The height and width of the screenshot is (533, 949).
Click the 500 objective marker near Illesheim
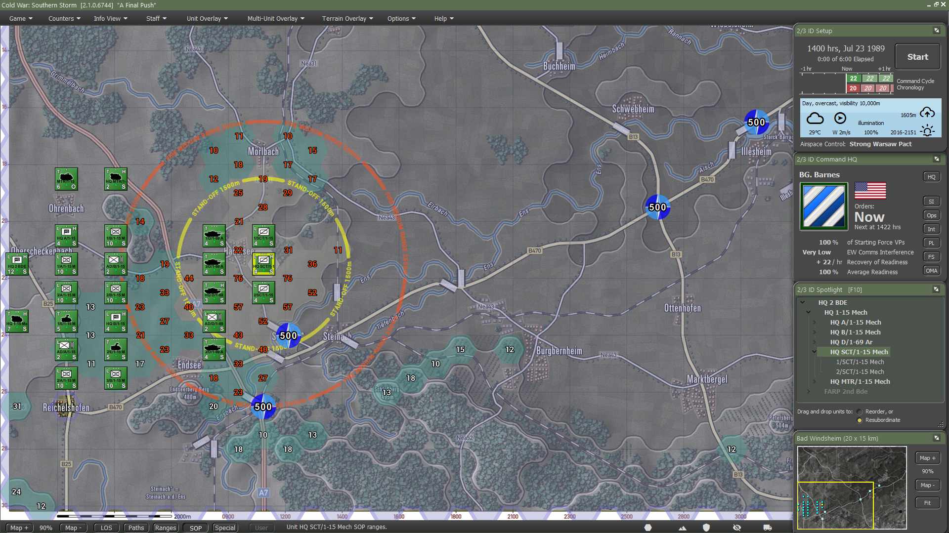(756, 123)
